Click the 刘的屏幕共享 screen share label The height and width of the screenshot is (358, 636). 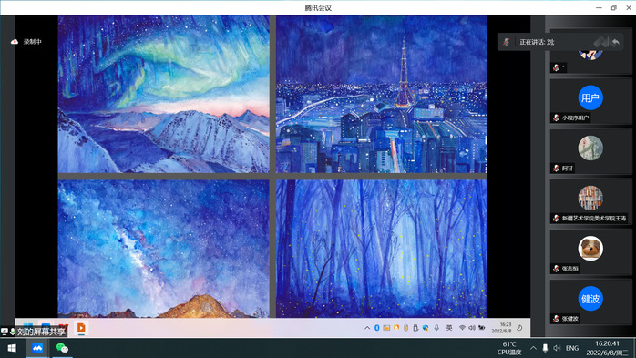pyautogui.click(x=41, y=332)
